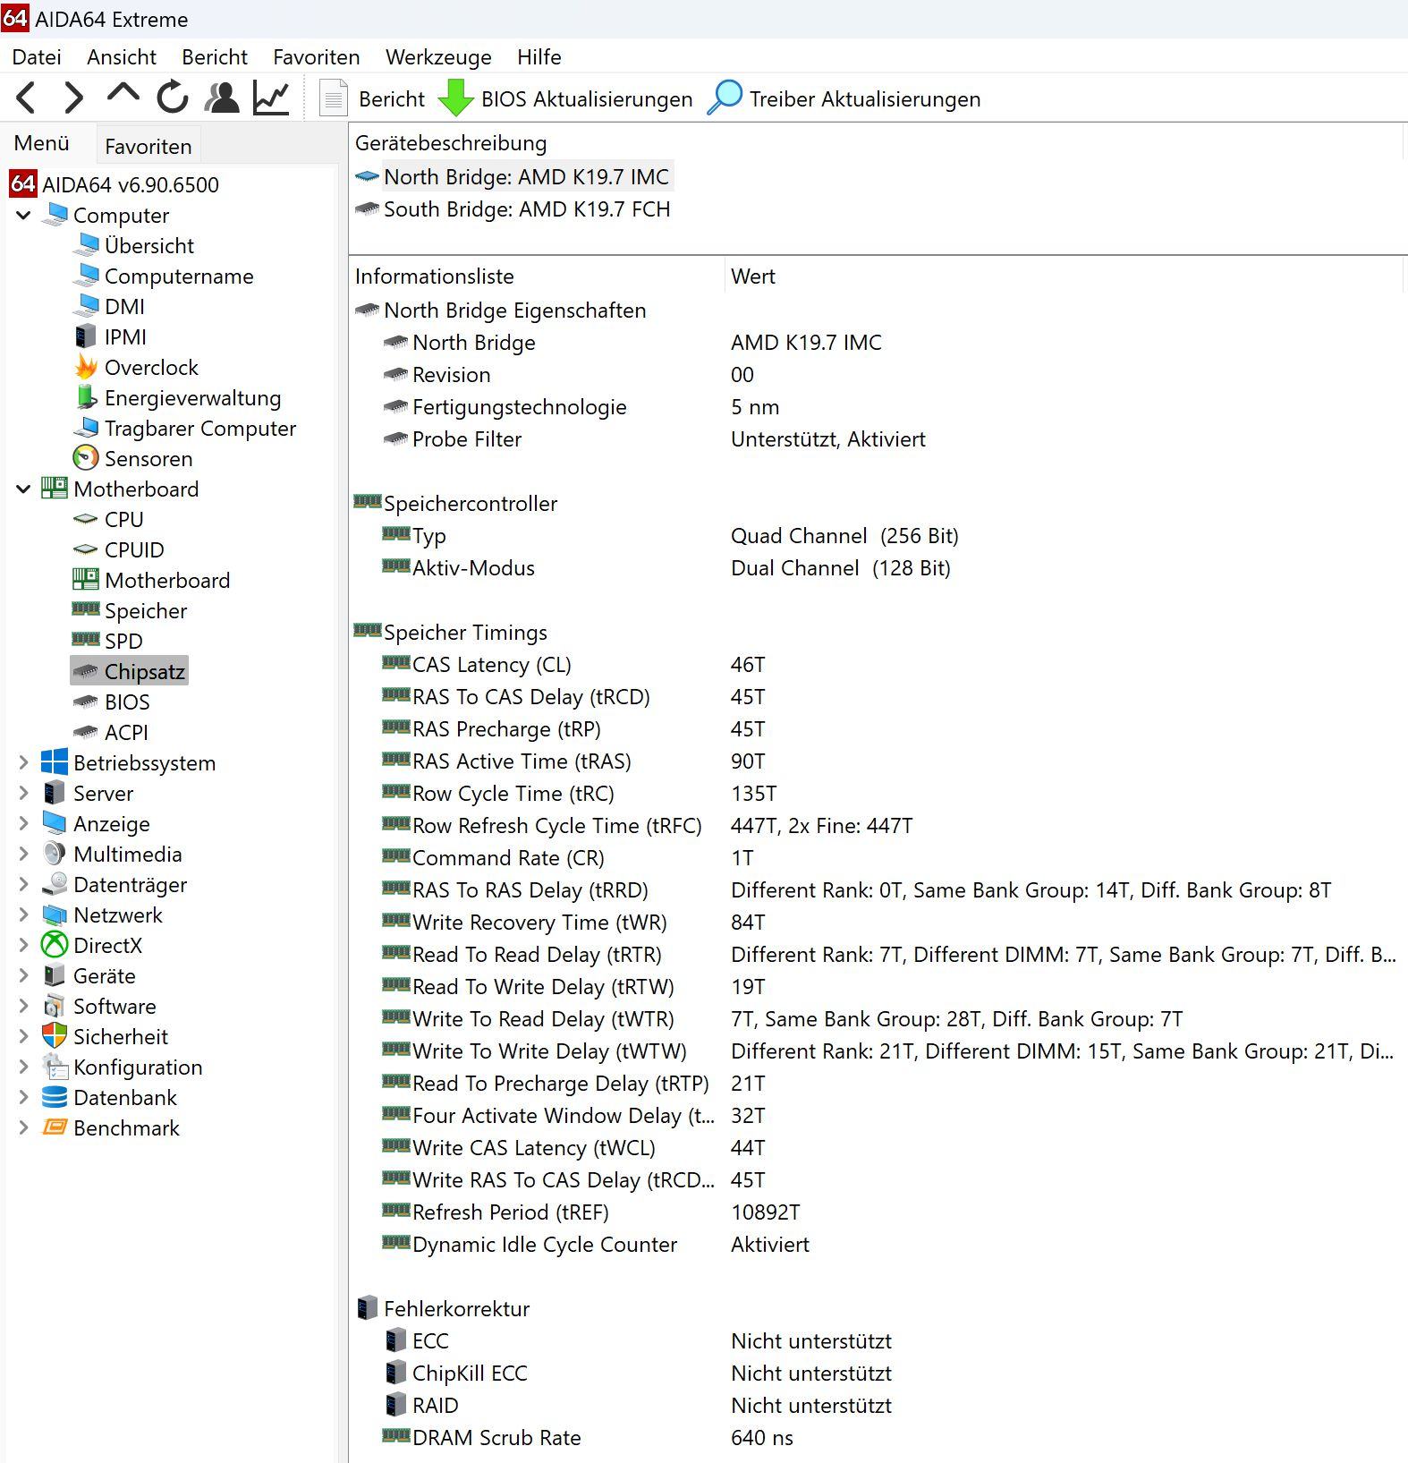Click the Konfiguration icon
The height and width of the screenshot is (1463, 1408).
click(x=55, y=1067)
